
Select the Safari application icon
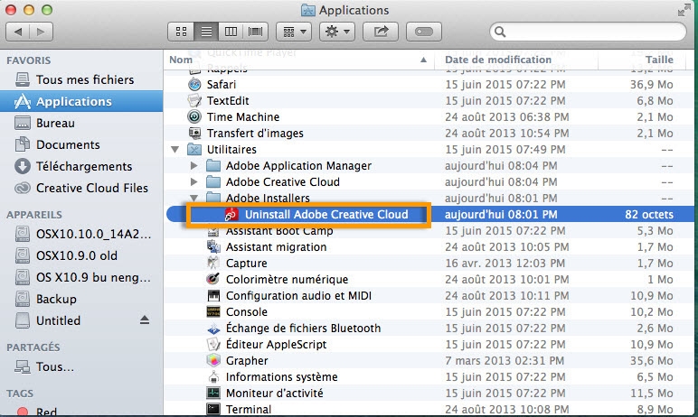point(194,85)
